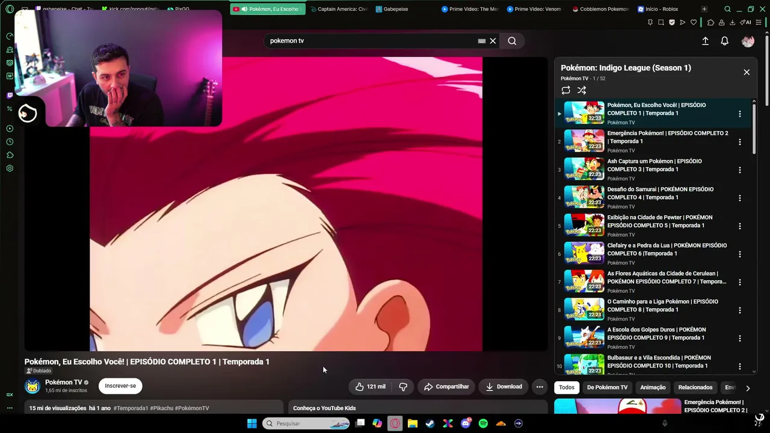Open the Opera snapshot tool

(661, 22)
